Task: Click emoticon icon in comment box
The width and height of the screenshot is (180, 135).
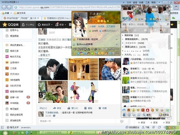Action: point(122,121)
